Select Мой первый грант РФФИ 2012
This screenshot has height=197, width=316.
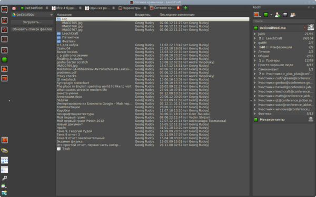pos(153,121)
